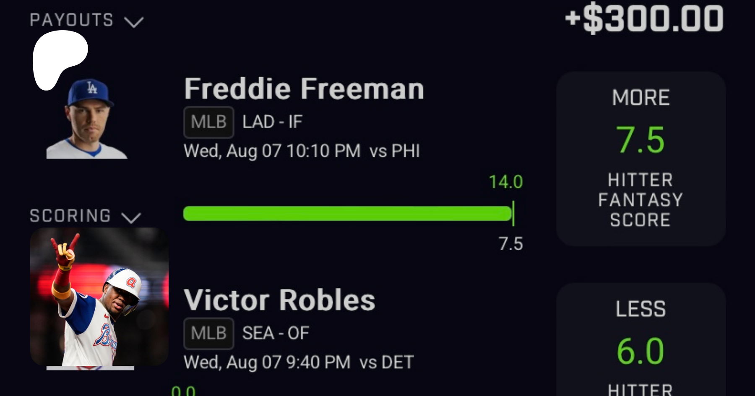Click the MLB badge under Freddie Freeman
This screenshot has height=396, width=755.
pos(208,122)
